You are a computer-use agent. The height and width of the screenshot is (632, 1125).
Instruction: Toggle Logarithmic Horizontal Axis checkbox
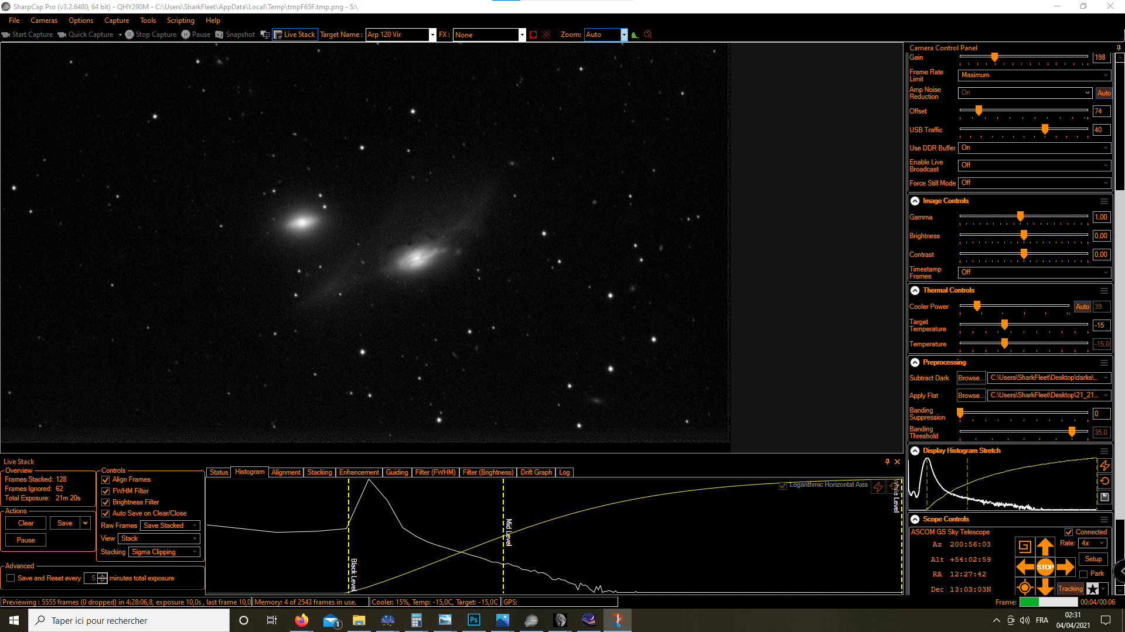click(x=783, y=485)
